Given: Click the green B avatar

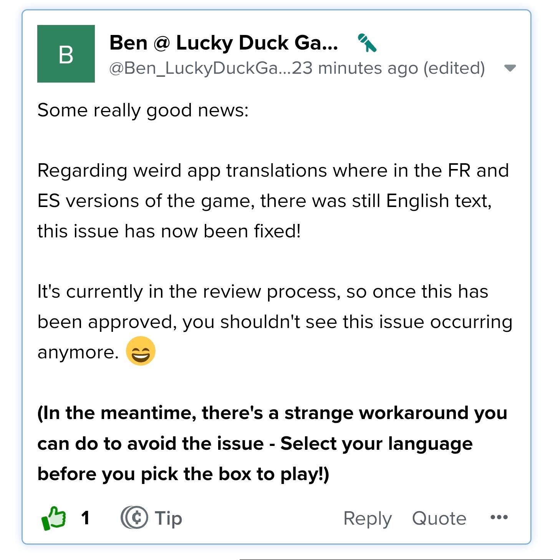Looking at the screenshot, I should click(x=66, y=54).
